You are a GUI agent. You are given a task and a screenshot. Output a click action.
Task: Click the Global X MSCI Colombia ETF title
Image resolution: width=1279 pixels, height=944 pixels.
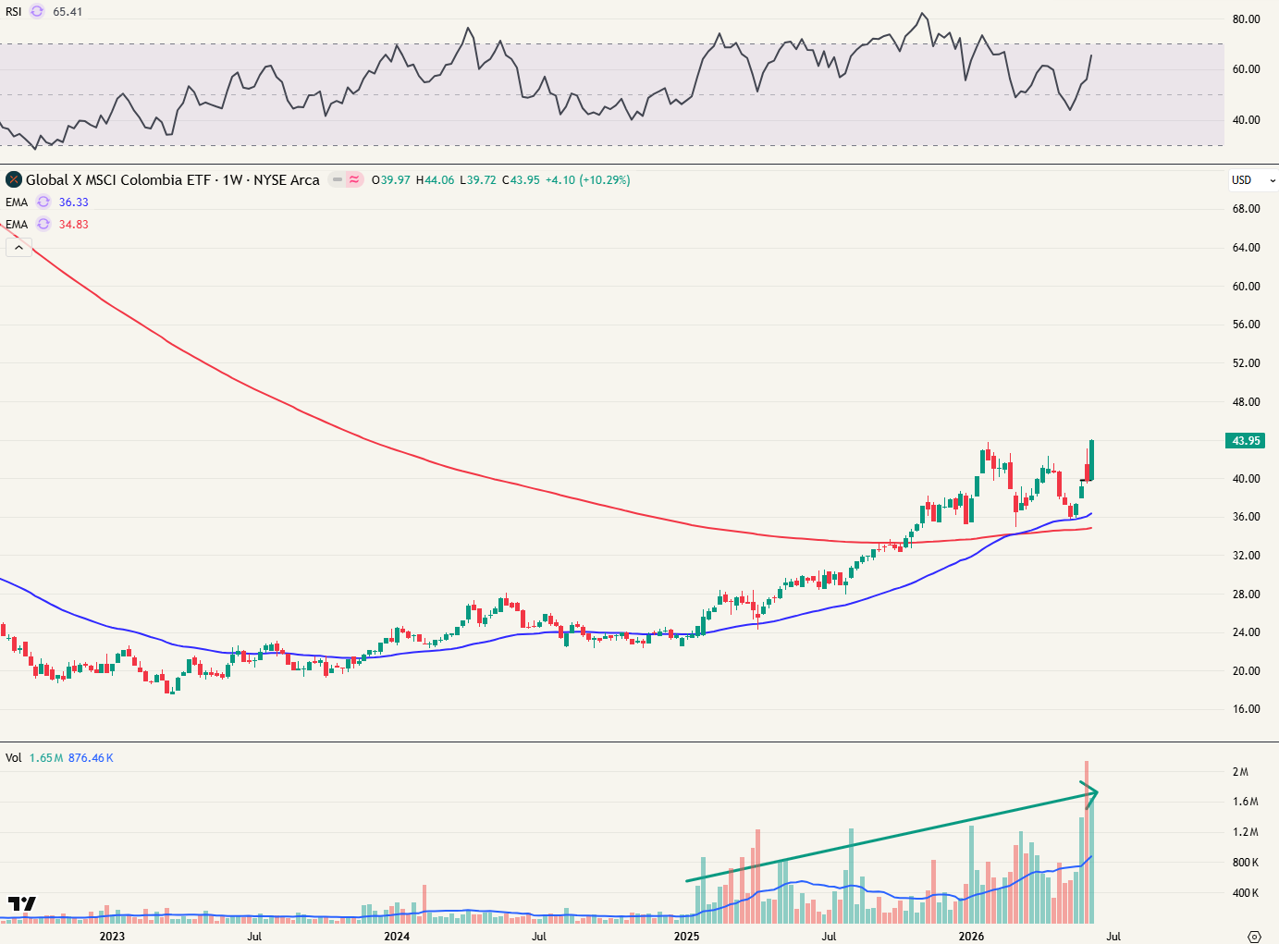(x=173, y=180)
